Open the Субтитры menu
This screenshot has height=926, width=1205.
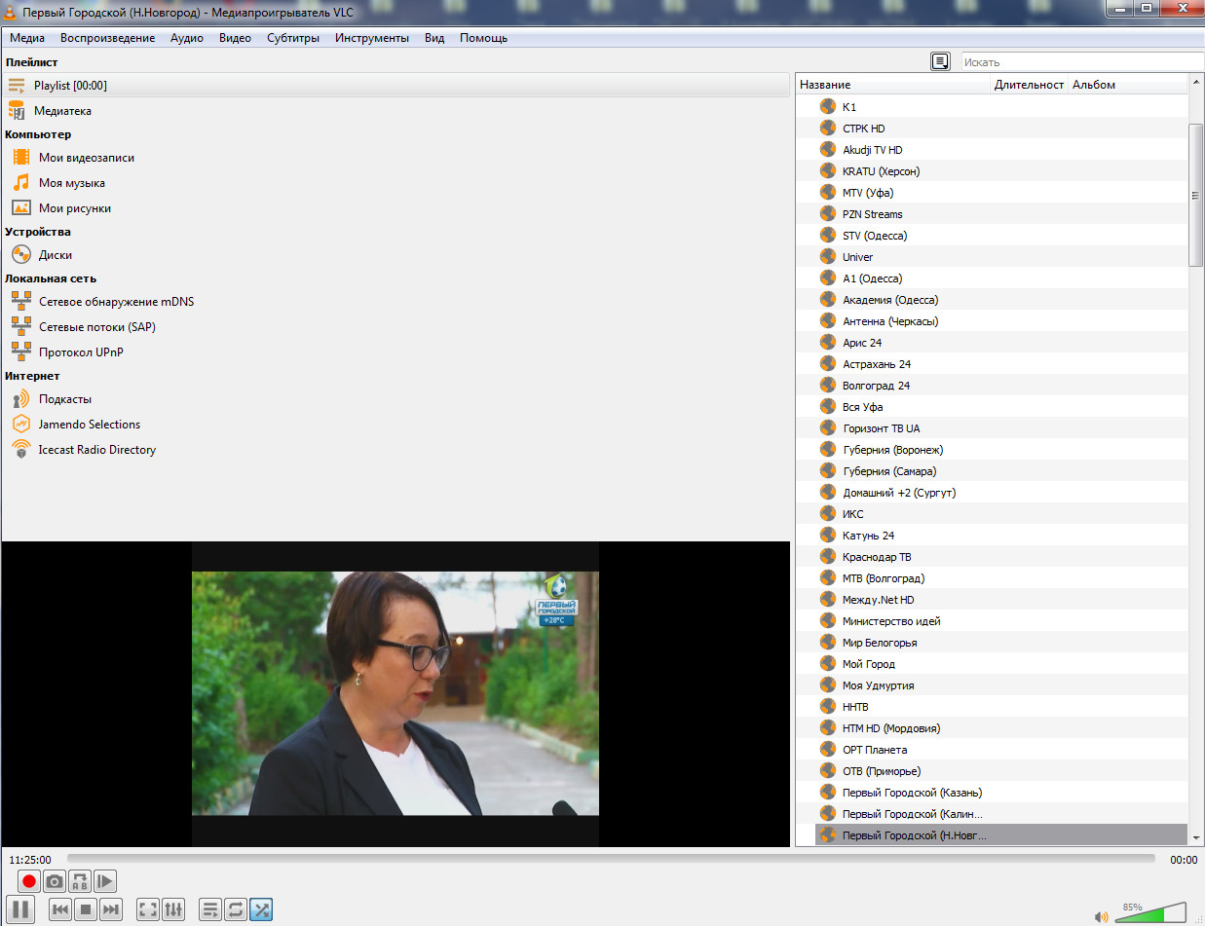(293, 38)
